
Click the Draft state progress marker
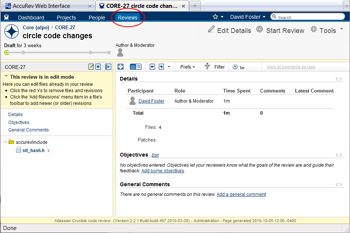tap(7, 52)
